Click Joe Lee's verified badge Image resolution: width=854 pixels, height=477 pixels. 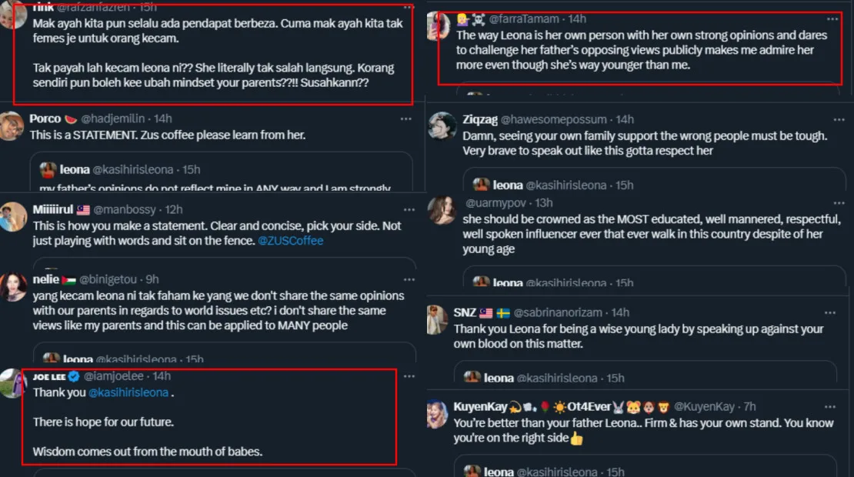74,376
